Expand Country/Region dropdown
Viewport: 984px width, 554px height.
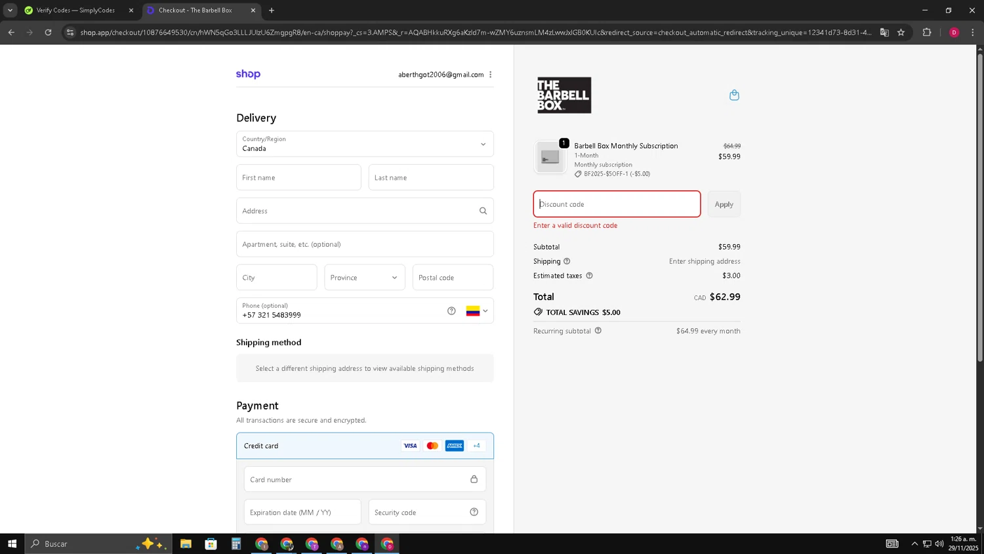point(365,144)
